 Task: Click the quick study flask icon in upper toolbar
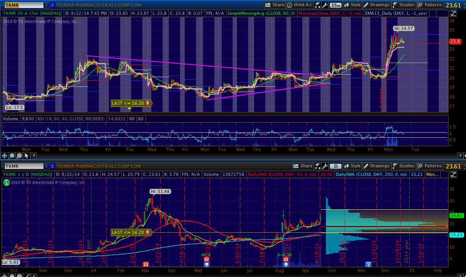[x=318, y=5]
